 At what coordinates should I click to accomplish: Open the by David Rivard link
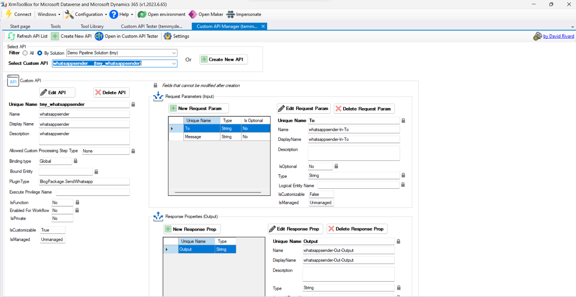click(x=559, y=36)
